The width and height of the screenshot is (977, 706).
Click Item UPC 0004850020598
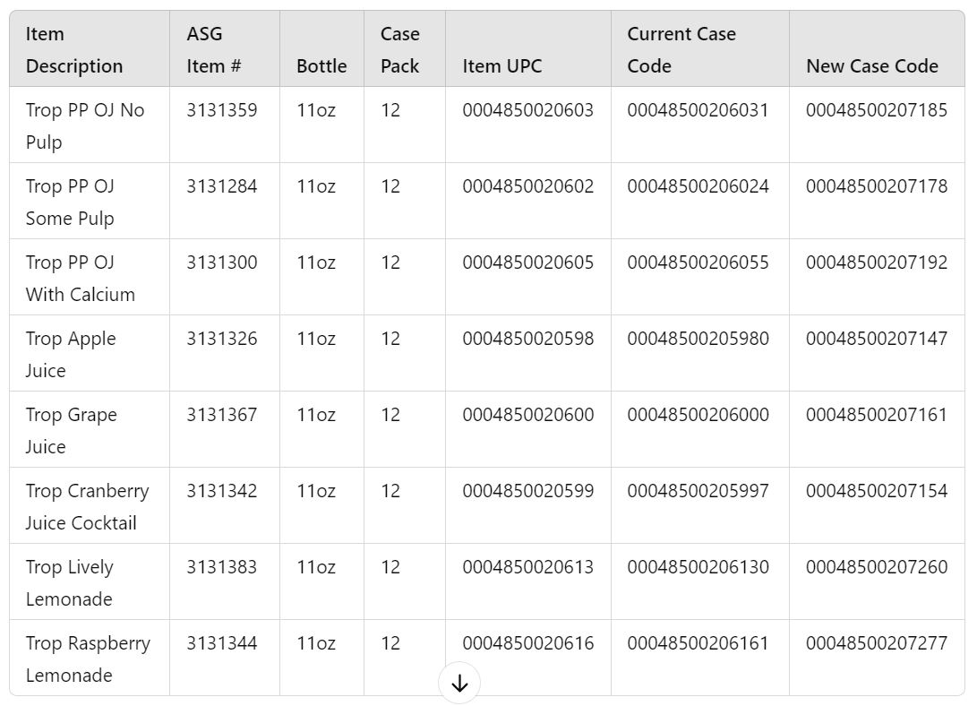tap(527, 339)
